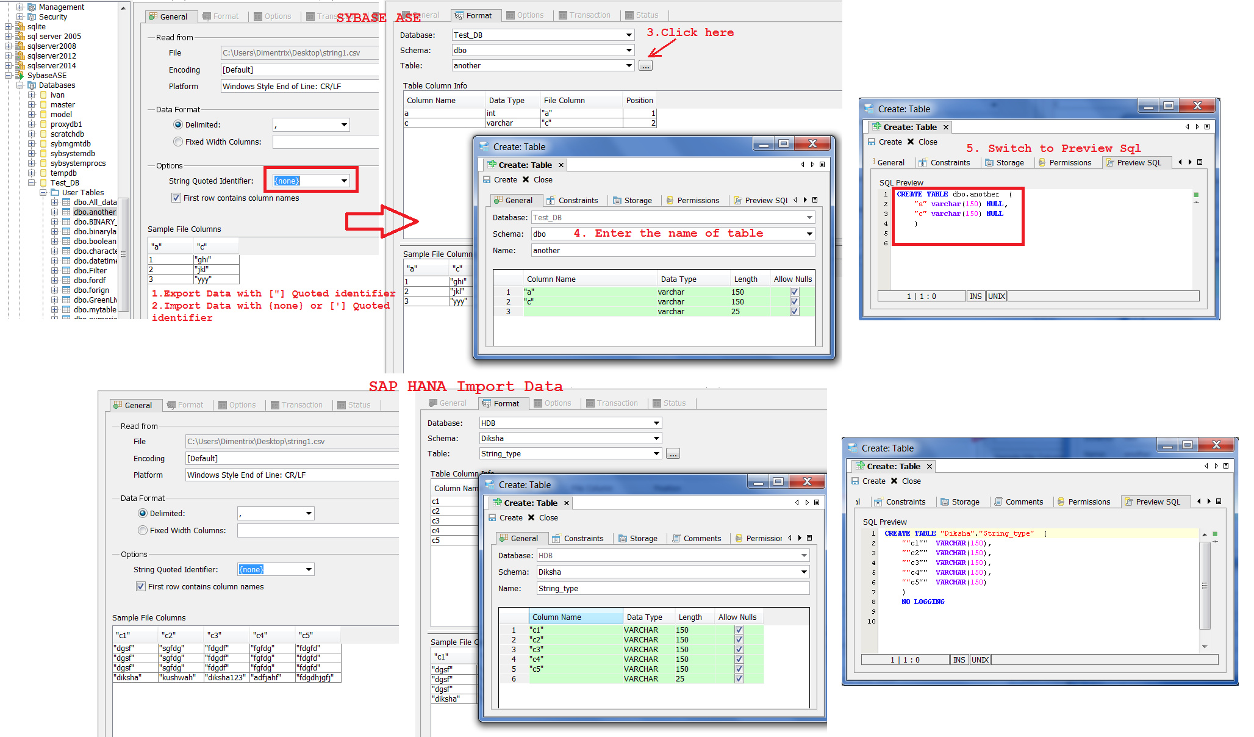Image resolution: width=1254 pixels, height=737 pixels.
Task: Collapse the Test_DB database node
Action: coord(31,183)
